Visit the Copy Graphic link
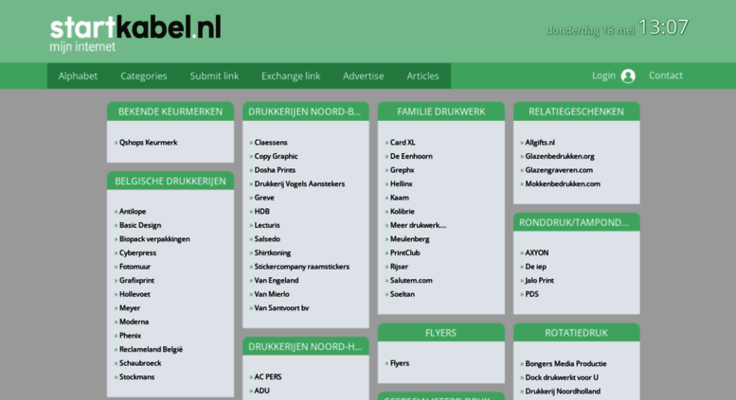 [276, 156]
